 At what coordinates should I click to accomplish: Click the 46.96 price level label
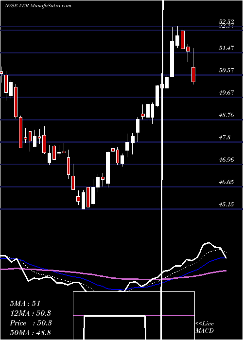coord(226,160)
